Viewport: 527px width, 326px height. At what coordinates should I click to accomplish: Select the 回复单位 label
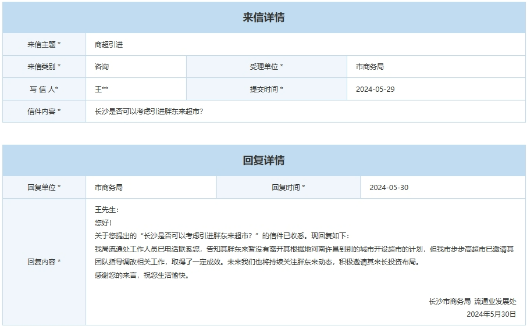pos(44,187)
